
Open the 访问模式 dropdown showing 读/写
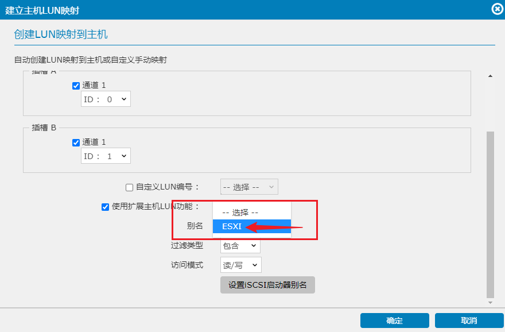240,265
